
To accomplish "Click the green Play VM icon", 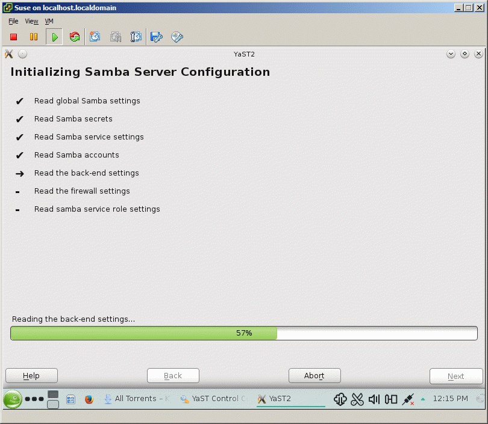I will [x=54, y=37].
